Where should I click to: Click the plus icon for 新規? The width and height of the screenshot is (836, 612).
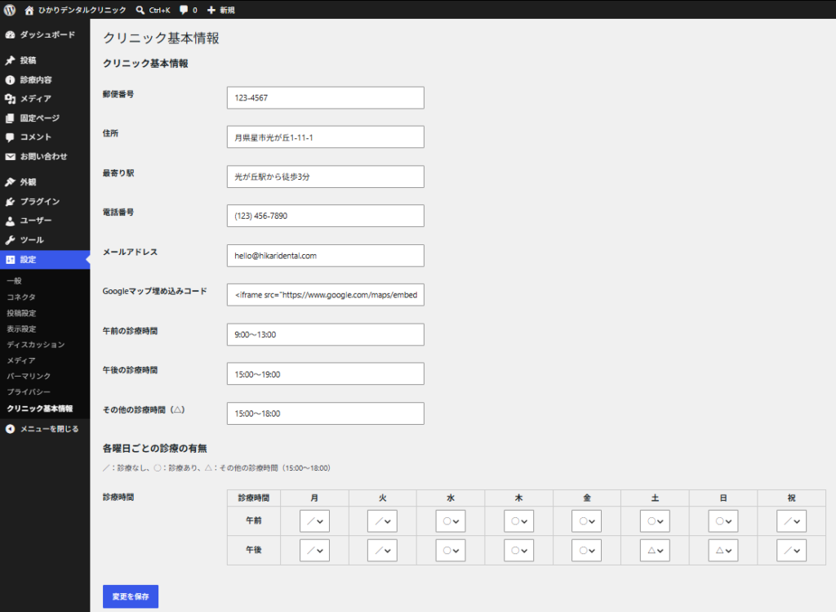[211, 10]
